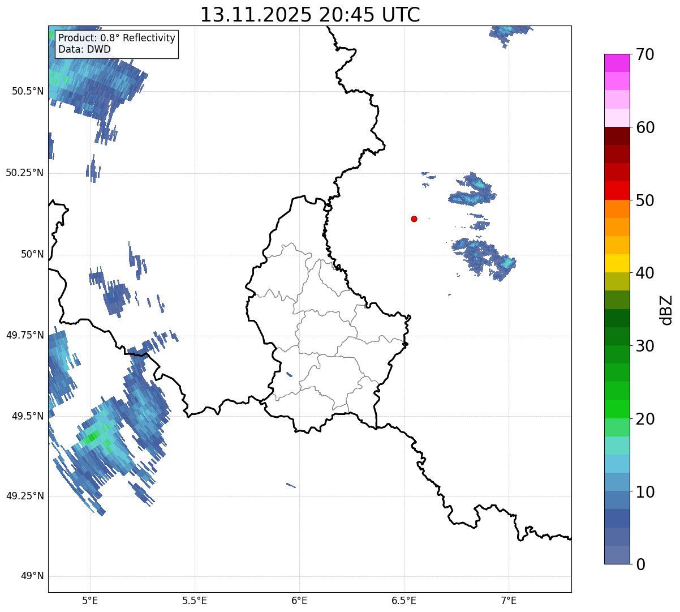Click the title "13.11.2025 20:45 UTC"
This screenshot has height=612, width=680.
[x=310, y=15]
